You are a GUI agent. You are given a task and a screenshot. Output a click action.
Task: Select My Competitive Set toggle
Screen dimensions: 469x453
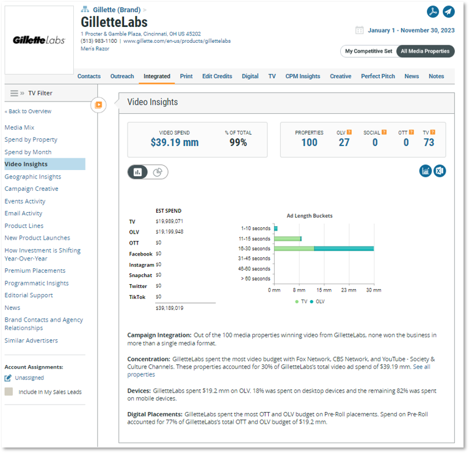368,51
